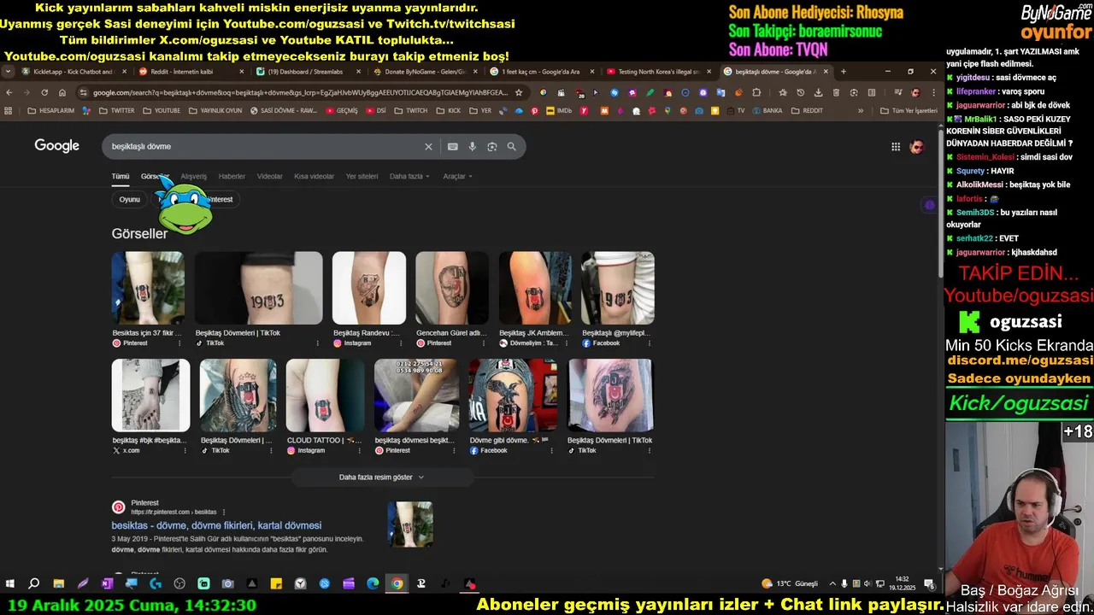Open the Google apps grid

[896, 147]
